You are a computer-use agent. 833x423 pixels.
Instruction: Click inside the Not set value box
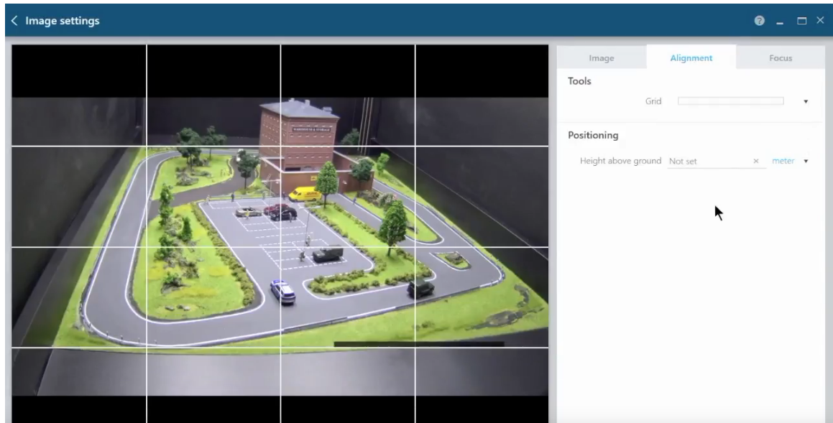[701, 161]
